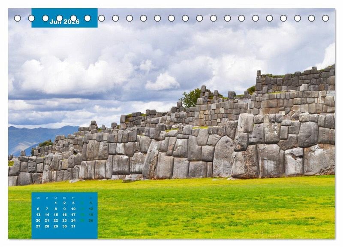Screen dimensions: 343x247
Task: Click date 21 in the calendar grid
Action: tap(47, 220)
